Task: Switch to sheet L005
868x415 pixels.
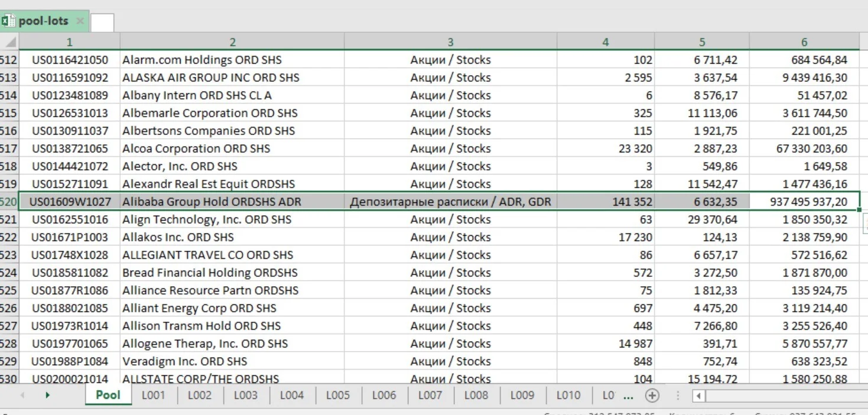Action: click(338, 395)
